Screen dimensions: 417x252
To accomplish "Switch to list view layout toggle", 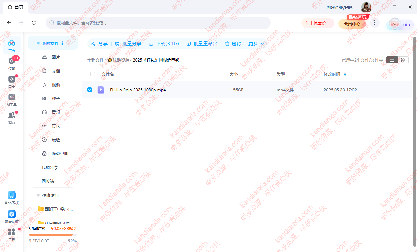I will 392,60.
